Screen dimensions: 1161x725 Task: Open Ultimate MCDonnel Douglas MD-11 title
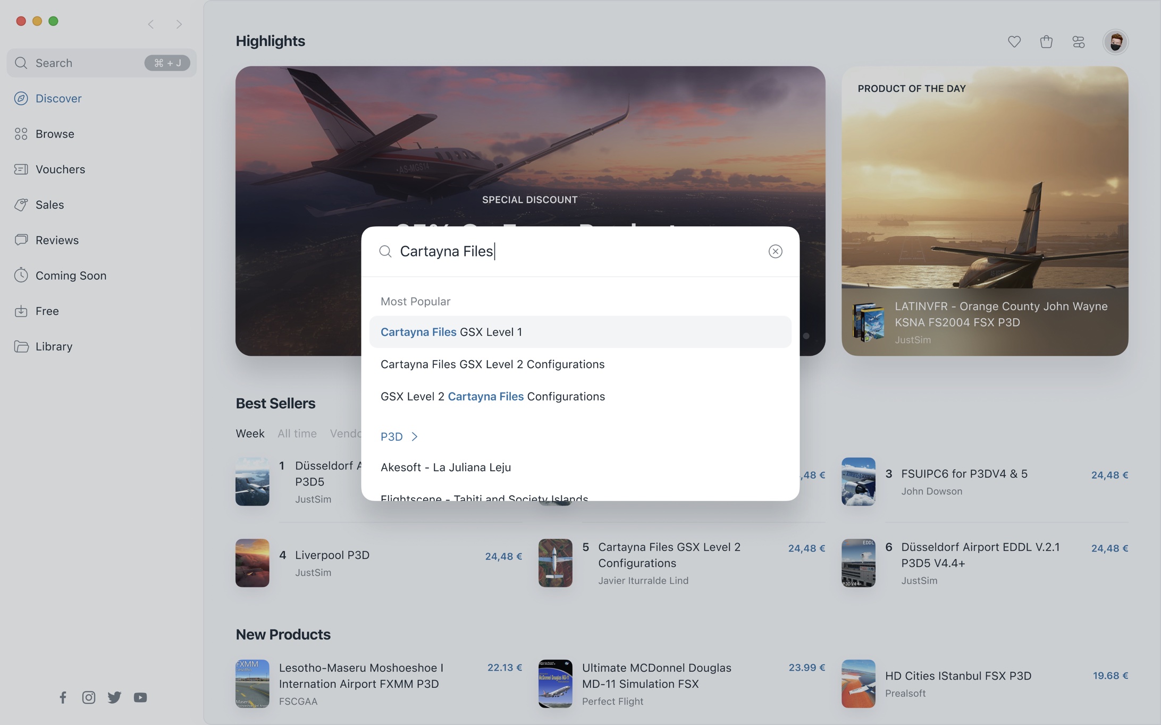pyautogui.click(x=657, y=676)
